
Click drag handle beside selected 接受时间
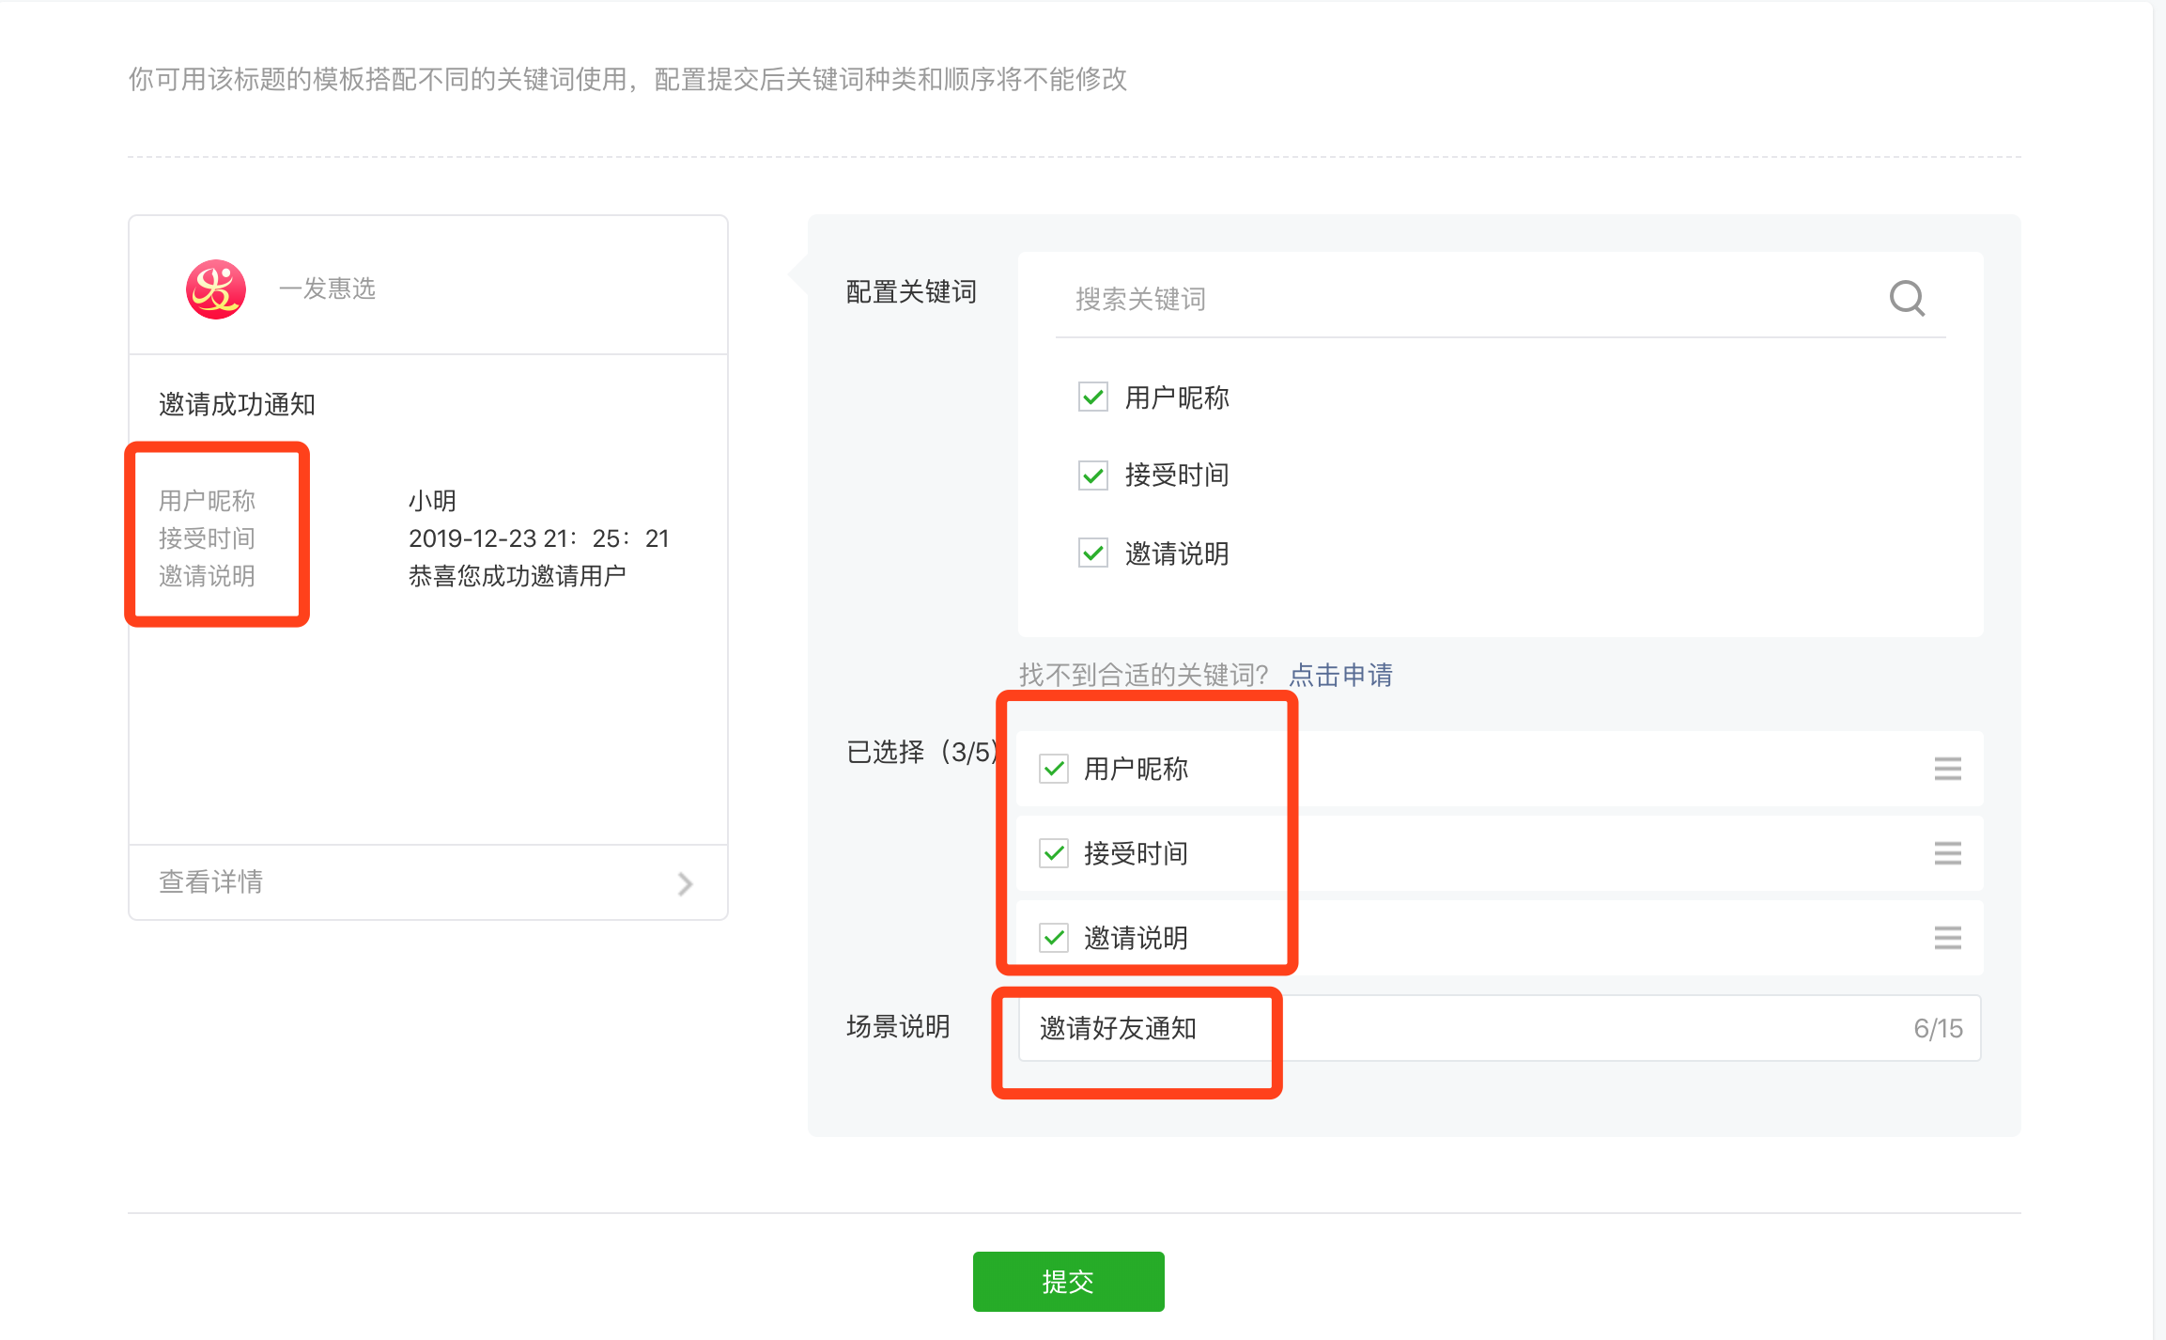[x=1947, y=853]
